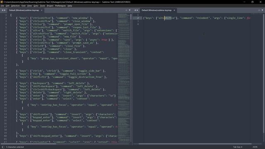Open the Selection menu
Viewport: 265px width, 149px height.
pos(15,6)
